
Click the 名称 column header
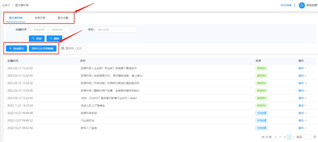[x=83, y=61]
